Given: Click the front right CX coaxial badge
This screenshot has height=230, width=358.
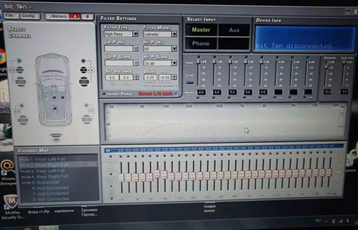Looking at the screenshot, I should (x=91, y=70).
